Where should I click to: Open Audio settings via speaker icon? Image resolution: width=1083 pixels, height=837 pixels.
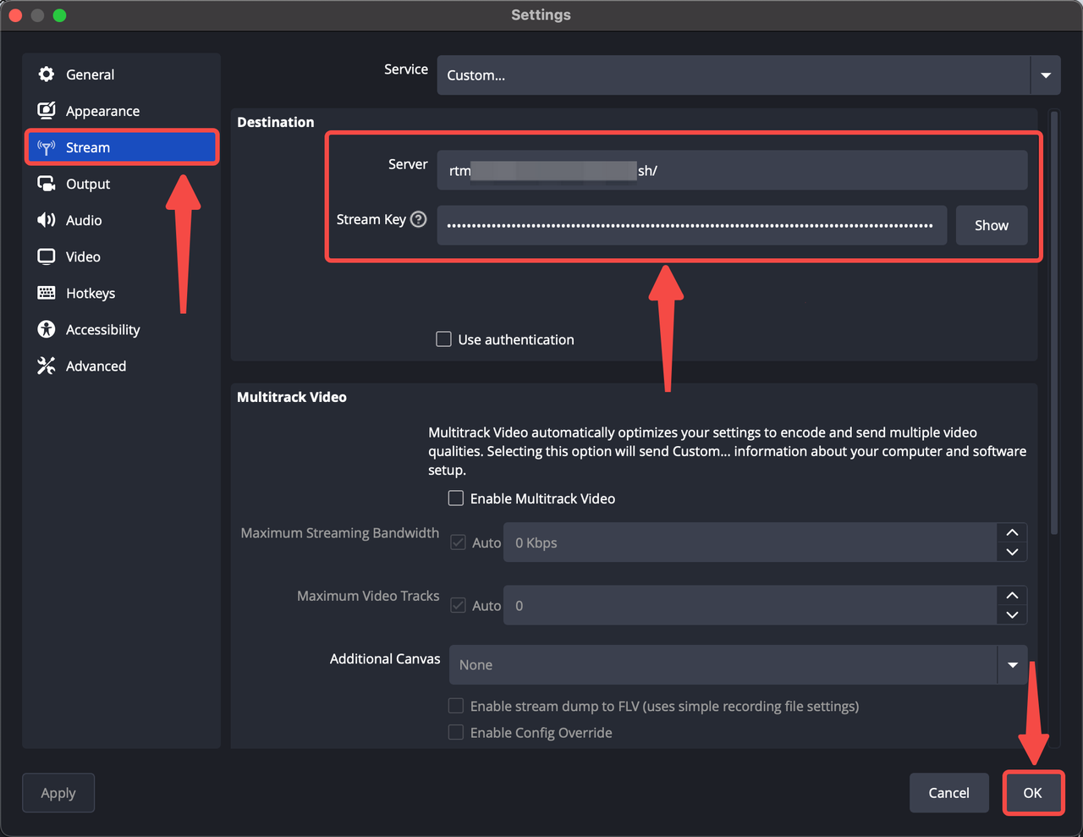tap(47, 220)
